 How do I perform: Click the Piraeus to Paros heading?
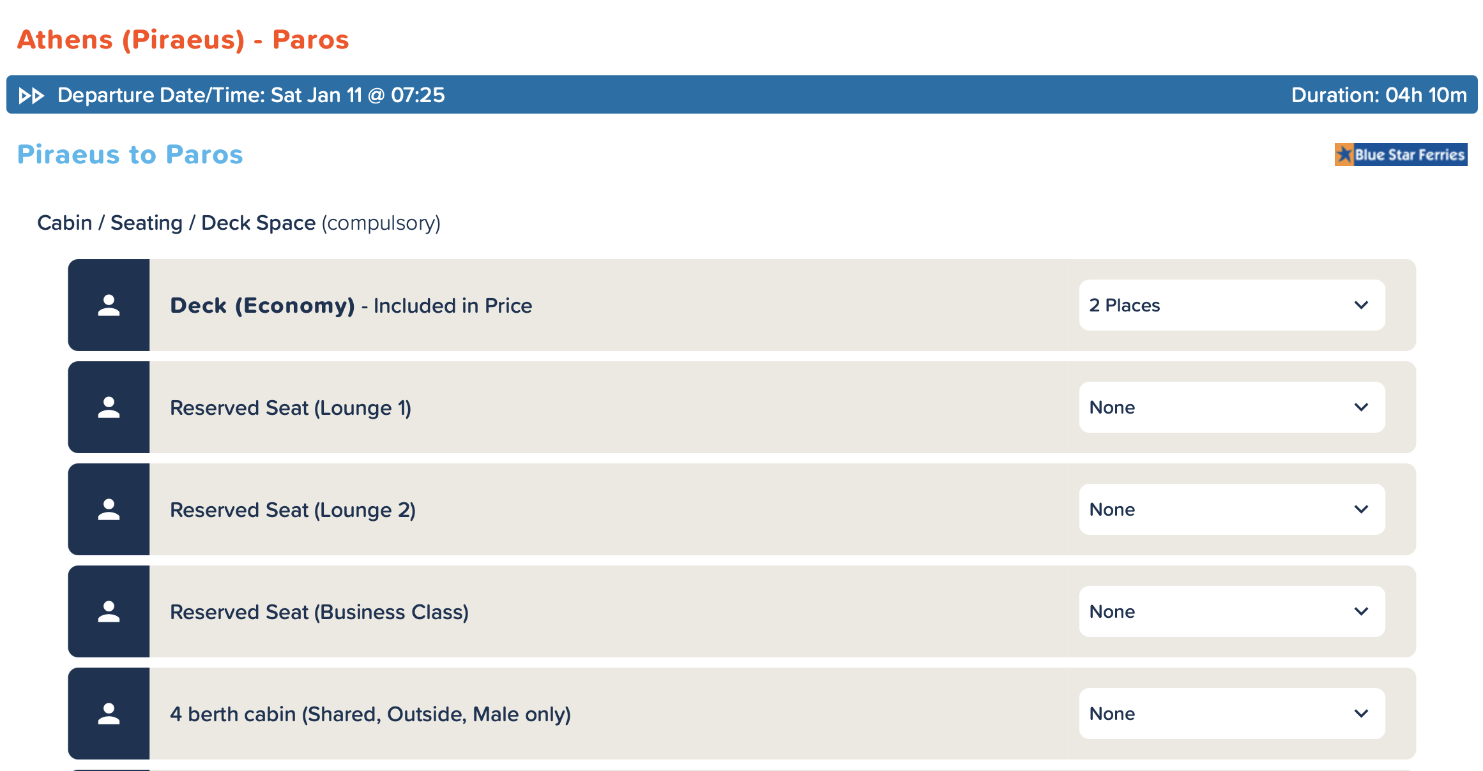[130, 154]
